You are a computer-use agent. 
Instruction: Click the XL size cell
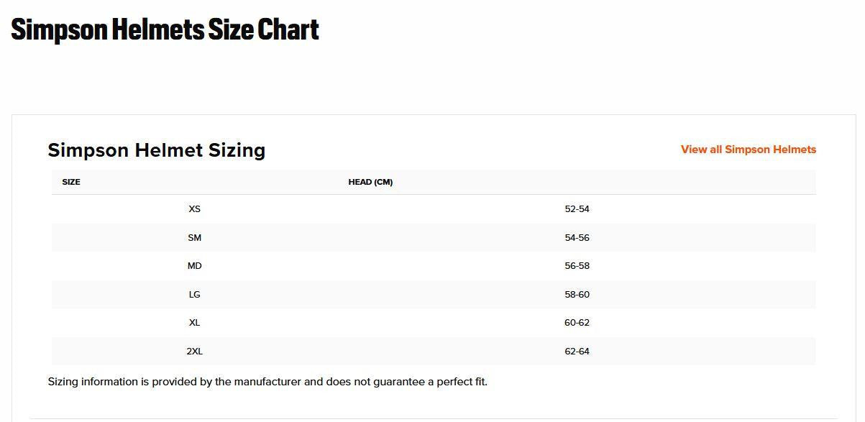tap(194, 323)
